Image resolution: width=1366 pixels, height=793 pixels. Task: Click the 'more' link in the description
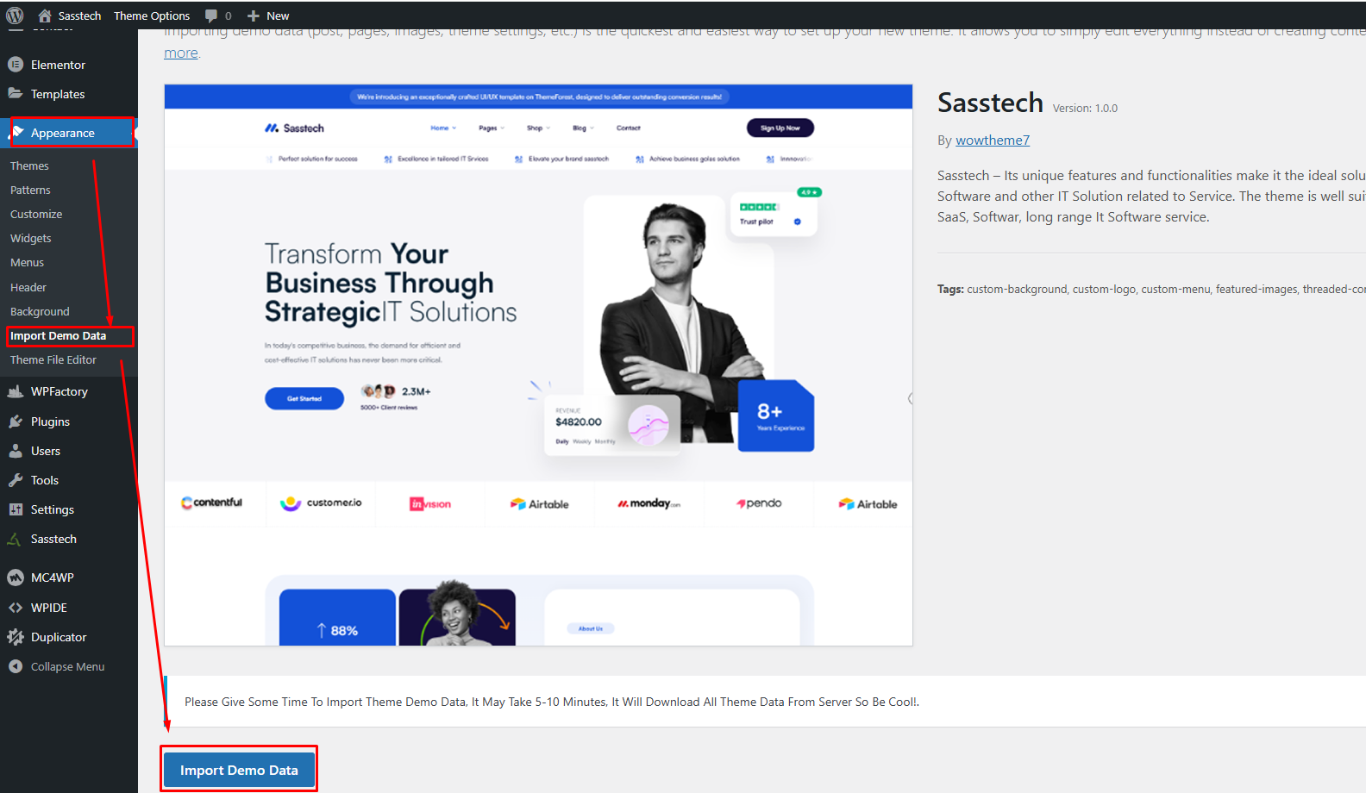coord(181,53)
